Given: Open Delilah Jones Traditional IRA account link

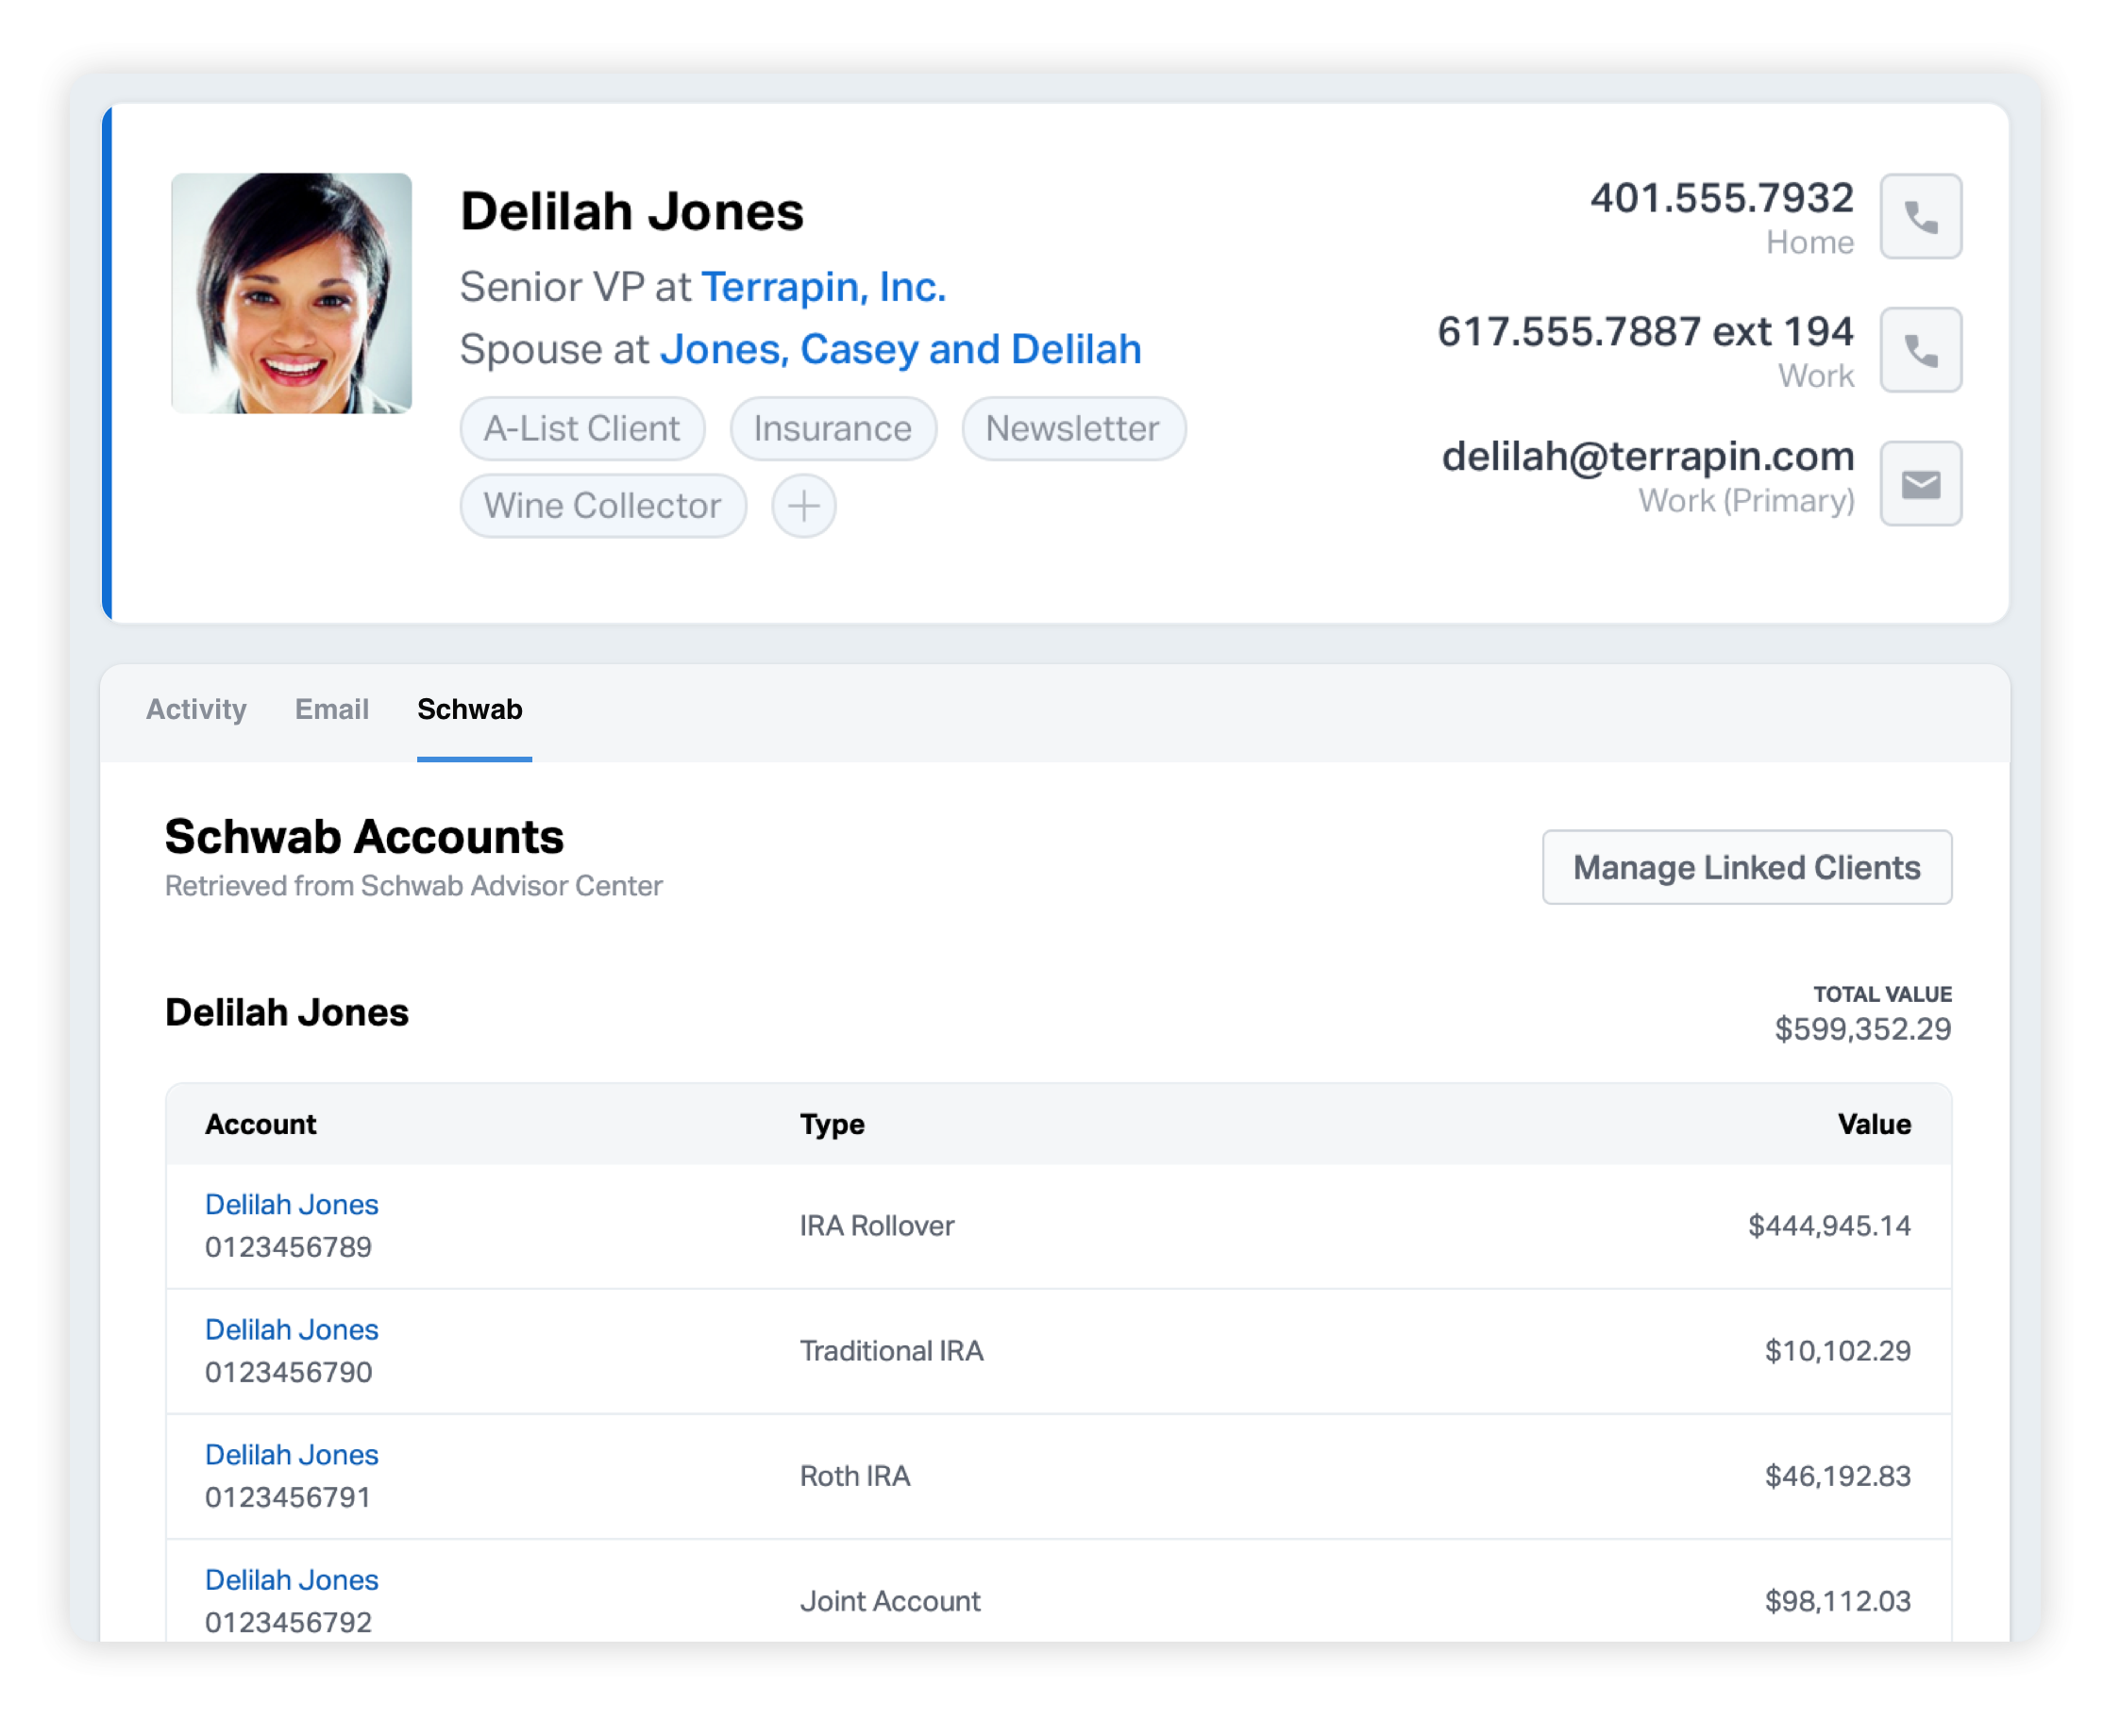Looking at the screenshot, I should pos(291,1329).
